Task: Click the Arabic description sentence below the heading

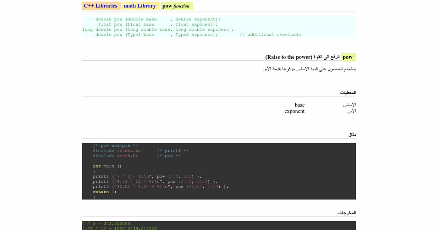Action: click(x=309, y=69)
